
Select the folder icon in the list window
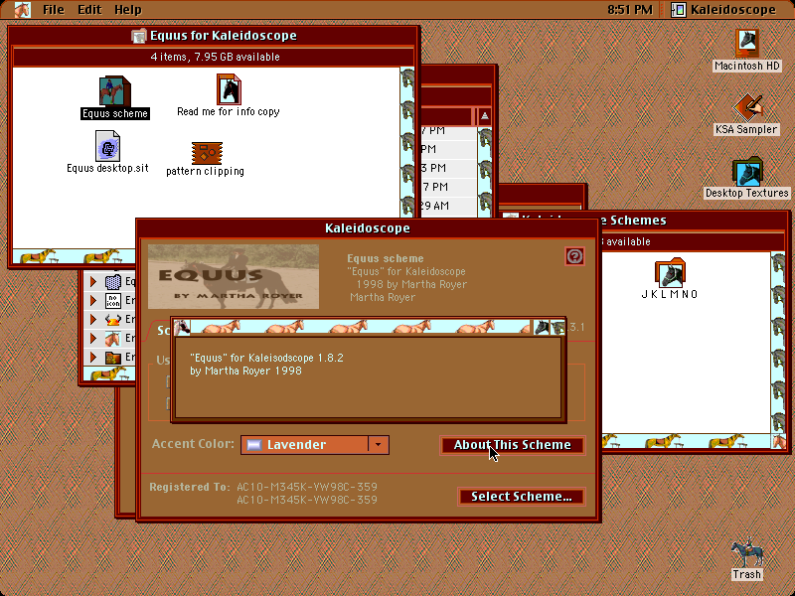point(113,358)
